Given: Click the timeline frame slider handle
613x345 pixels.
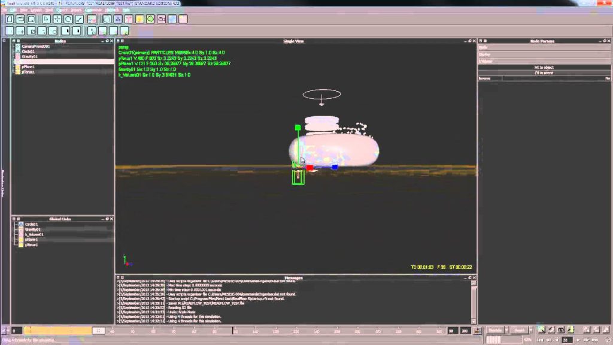Looking at the screenshot, I should coord(99,331).
